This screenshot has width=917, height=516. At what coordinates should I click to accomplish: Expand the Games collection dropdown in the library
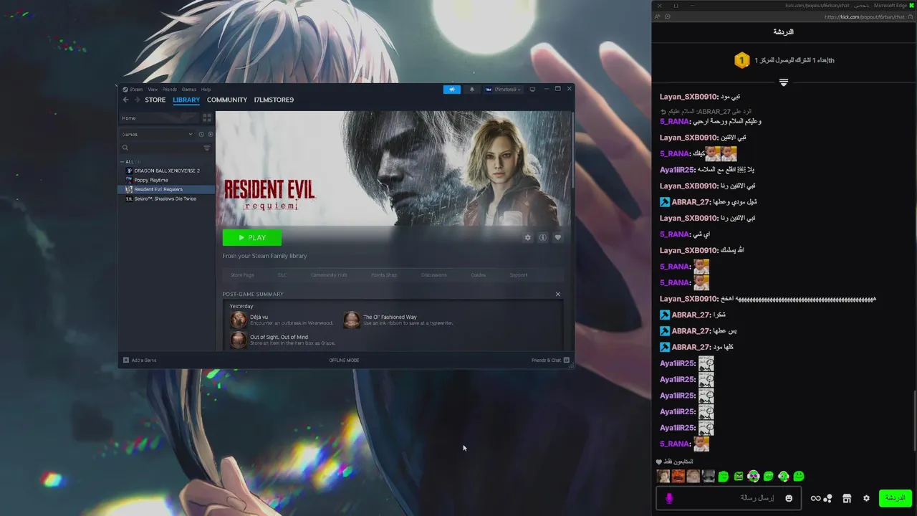[x=191, y=134]
